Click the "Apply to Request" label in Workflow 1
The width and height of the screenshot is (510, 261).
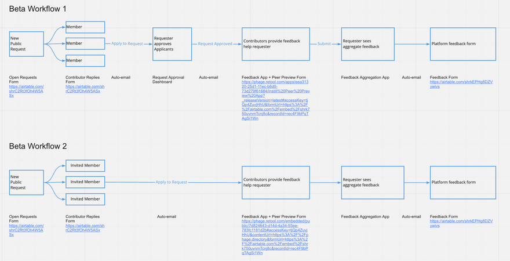pos(127,43)
